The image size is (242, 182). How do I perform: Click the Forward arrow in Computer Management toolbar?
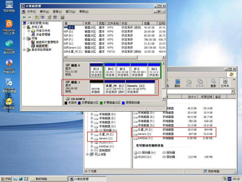(x=30, y=17)
